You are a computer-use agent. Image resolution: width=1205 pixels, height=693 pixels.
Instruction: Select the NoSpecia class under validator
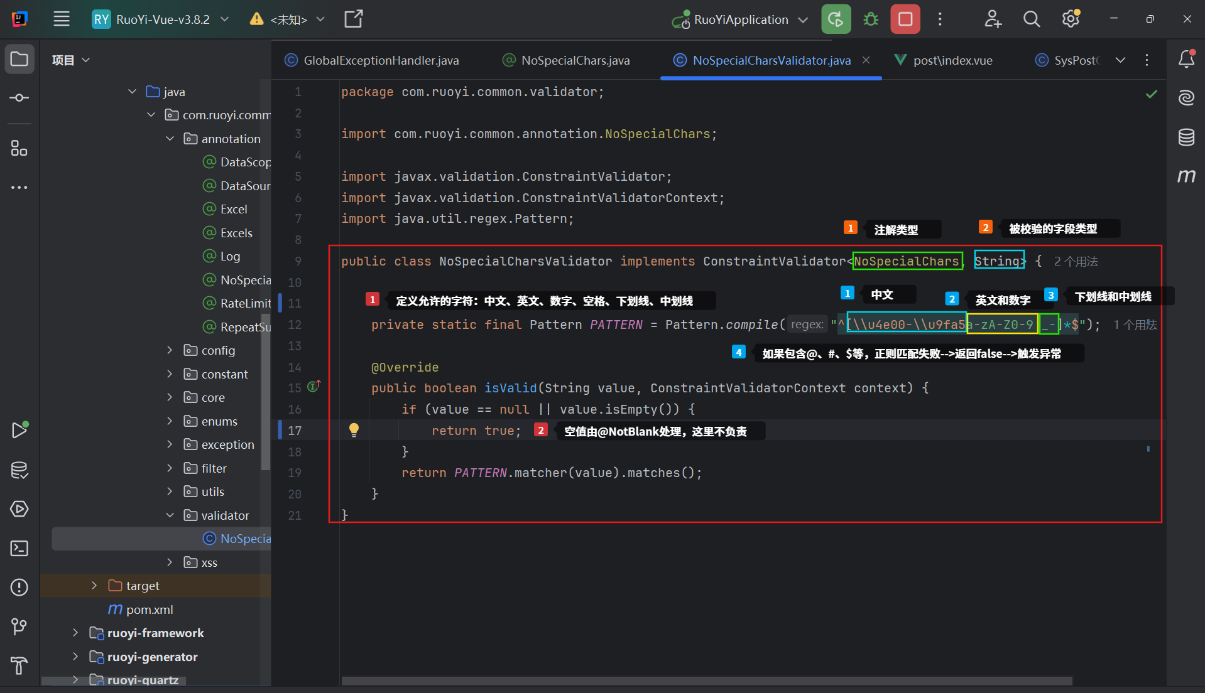[x=237, y=539]
